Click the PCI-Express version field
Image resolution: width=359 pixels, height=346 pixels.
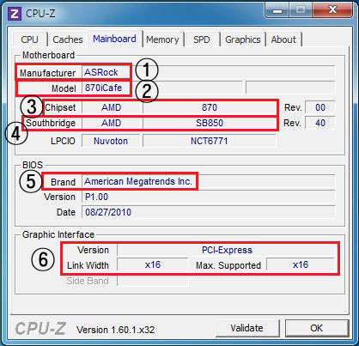[226, 250]
